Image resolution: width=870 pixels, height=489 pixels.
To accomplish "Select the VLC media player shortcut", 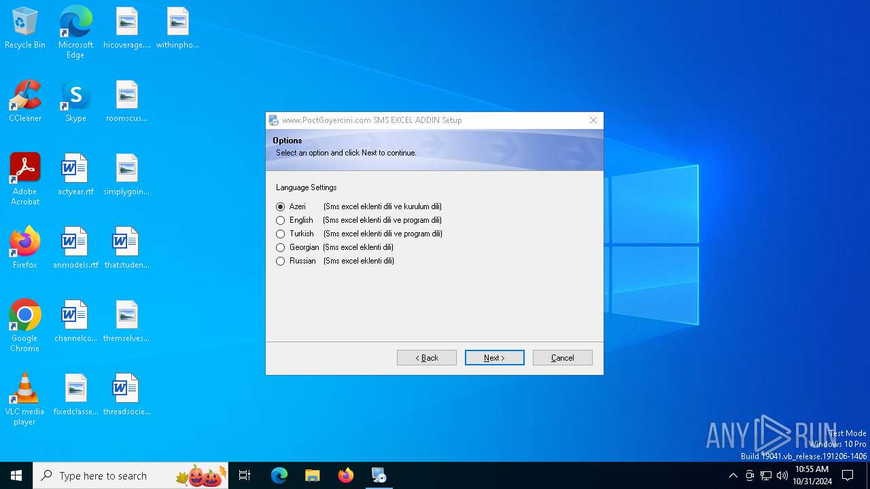I will [x=25, y=399].
